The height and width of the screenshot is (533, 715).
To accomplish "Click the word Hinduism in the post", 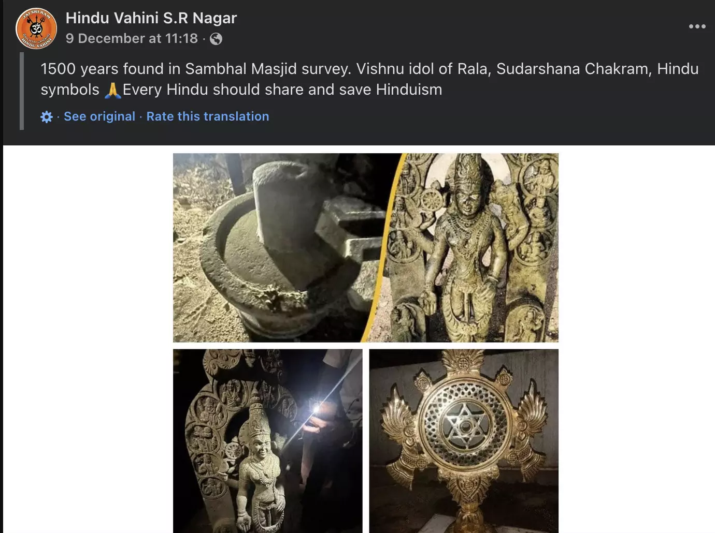I will pyautogui.click(x=409, y=90).
